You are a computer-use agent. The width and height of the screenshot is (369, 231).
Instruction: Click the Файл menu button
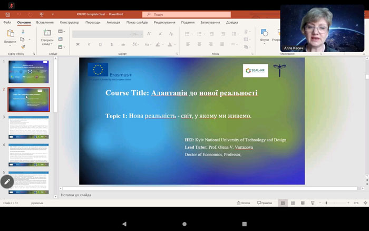coord(7,23)
